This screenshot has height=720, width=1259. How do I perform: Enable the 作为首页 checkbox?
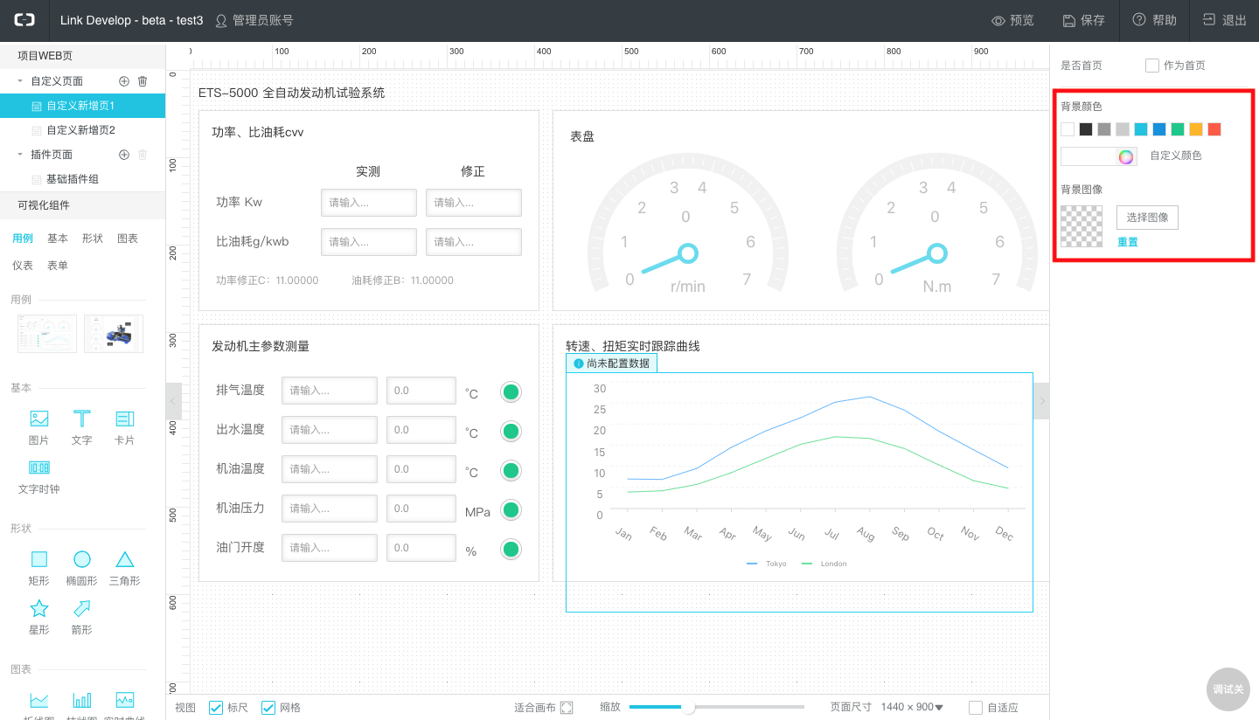click(1152, 66)
